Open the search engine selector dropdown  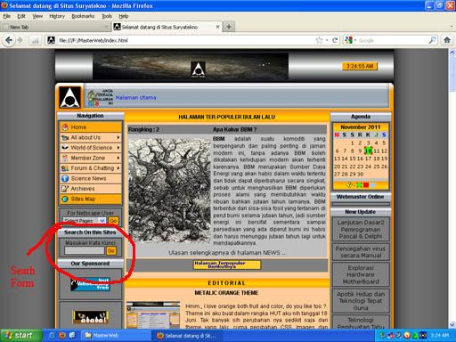350,40
